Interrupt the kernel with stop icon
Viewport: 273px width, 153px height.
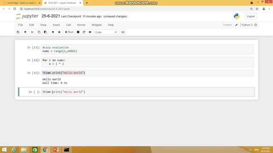click(x=78, y=32)
